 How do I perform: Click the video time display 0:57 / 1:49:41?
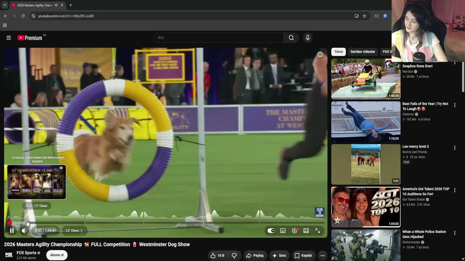[x=45, y=231]
